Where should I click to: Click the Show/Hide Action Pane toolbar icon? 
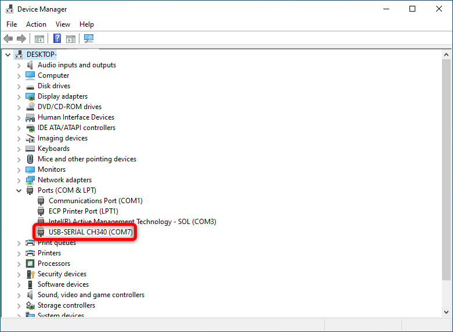(71, 39)
